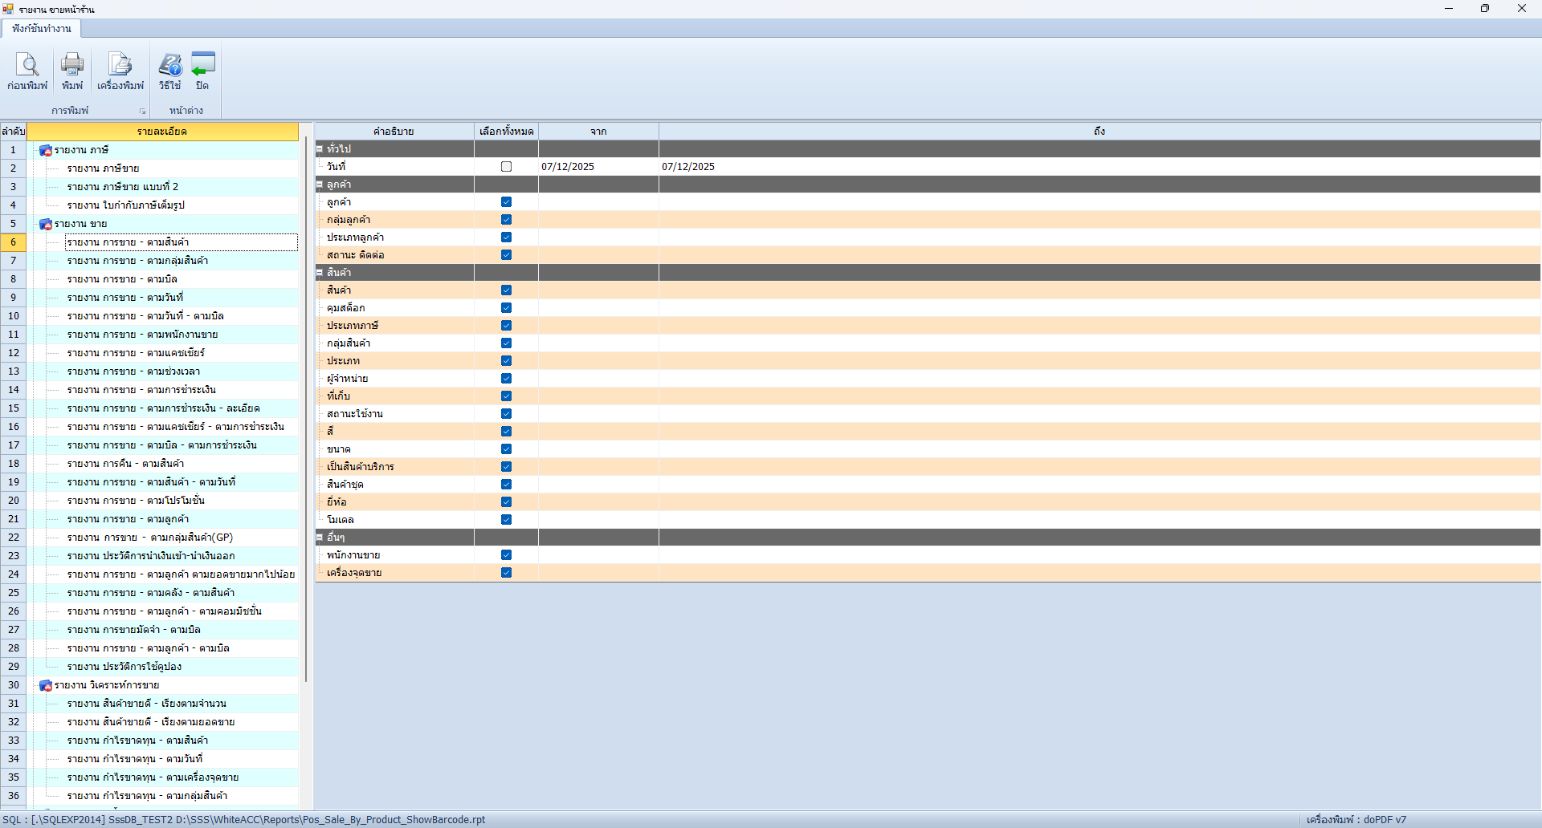The image size is (1542, 828).
Task: Switch to the ฟังก์ชั่นทำงาน ribbon tab
Action: (42, 28)
